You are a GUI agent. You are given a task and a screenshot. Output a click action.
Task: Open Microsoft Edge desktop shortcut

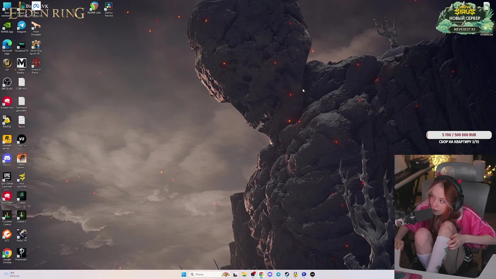[7, 47]
